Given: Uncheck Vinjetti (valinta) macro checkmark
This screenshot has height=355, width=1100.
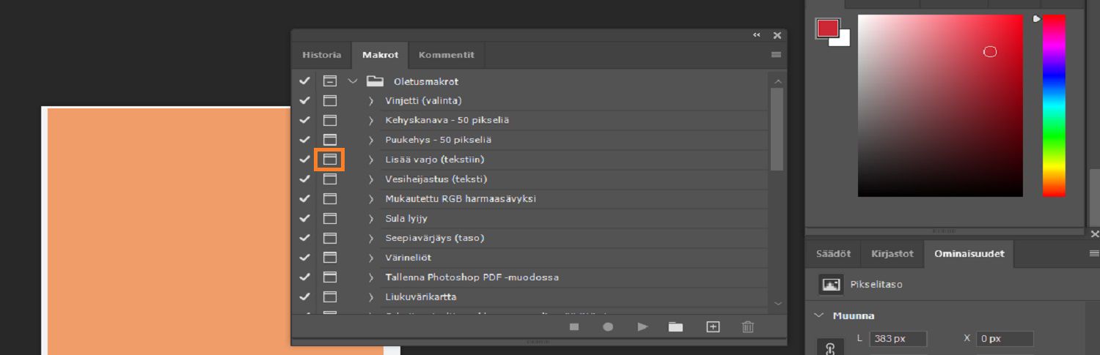Looking at the screenshot, I should coord(304,100).
